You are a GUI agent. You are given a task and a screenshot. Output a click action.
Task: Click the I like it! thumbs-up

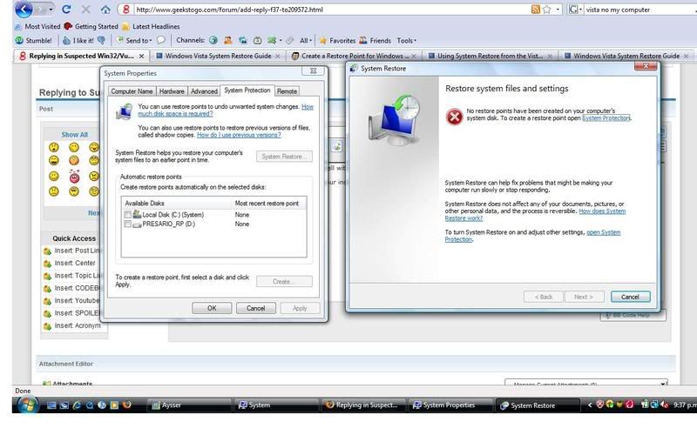click(78, 40)
